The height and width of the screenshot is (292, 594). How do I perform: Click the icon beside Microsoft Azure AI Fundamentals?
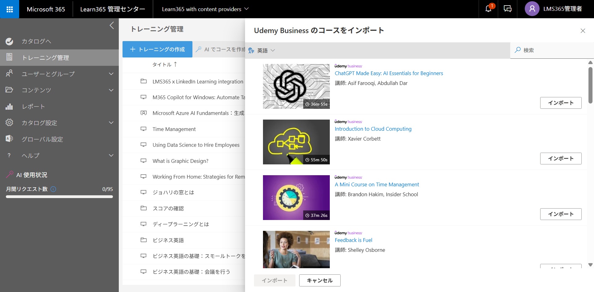[x=144, y=113]
